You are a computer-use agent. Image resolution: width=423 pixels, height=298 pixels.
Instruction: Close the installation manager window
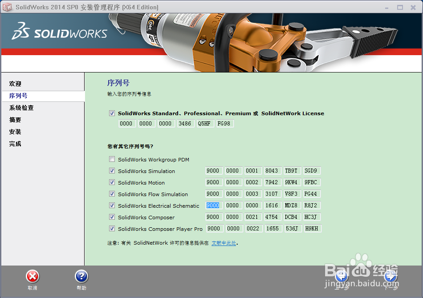point(413,8)
